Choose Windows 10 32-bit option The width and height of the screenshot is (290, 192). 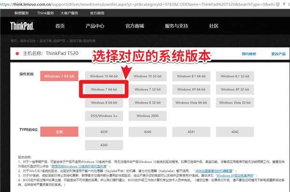(147, 76)
